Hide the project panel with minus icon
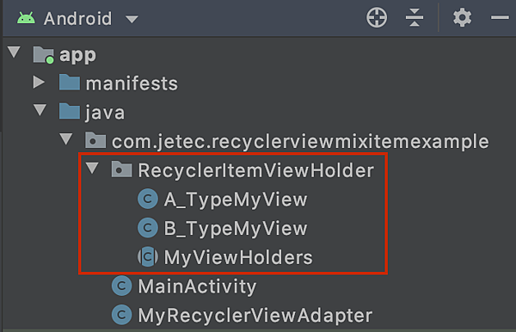Image resolution: width=516 pixels, height=332 pixels. coord(500,17)
